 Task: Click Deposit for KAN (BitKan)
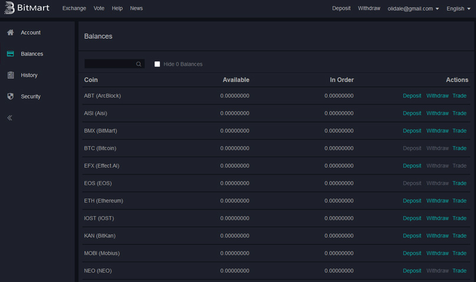point(412,235)
